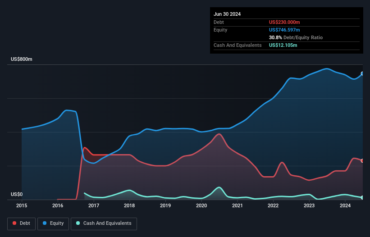Screen dimensions: 370x237
Task: Click the red Debt endpoint marker
Action: tap(362, 160)
